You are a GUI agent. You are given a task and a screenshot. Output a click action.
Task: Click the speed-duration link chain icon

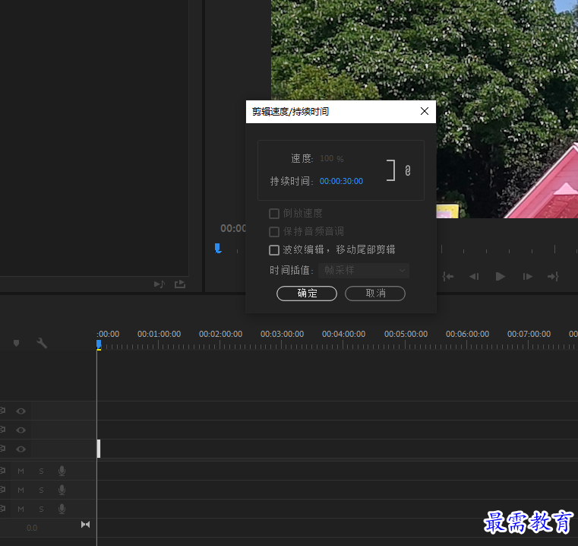click(407, 170)
